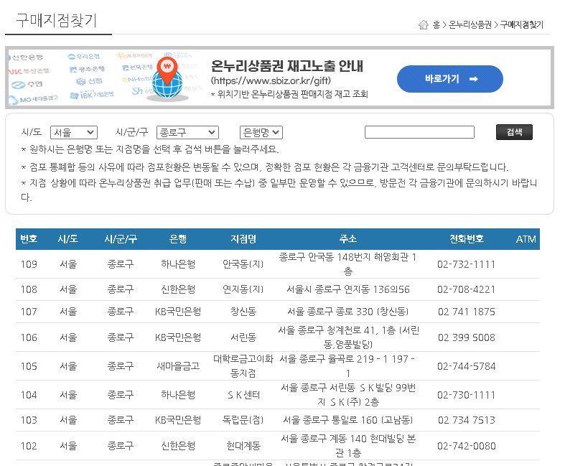Viewport: 565px width, 466px height.
Task: Click the 시/도 column header in table
Action: (x=68, y=239)
